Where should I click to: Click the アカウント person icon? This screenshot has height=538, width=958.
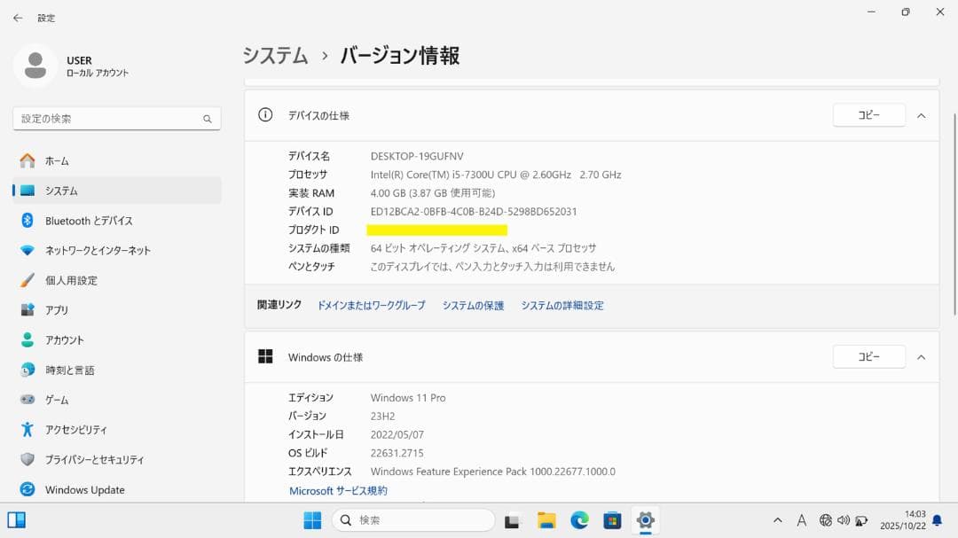click(x=27, y=340)
